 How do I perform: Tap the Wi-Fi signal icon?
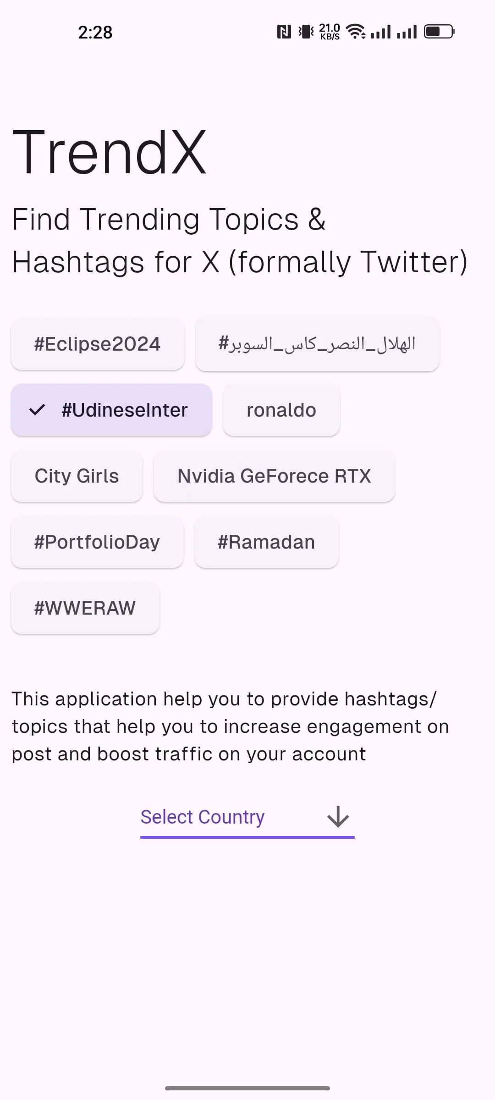tap(355, 32)
